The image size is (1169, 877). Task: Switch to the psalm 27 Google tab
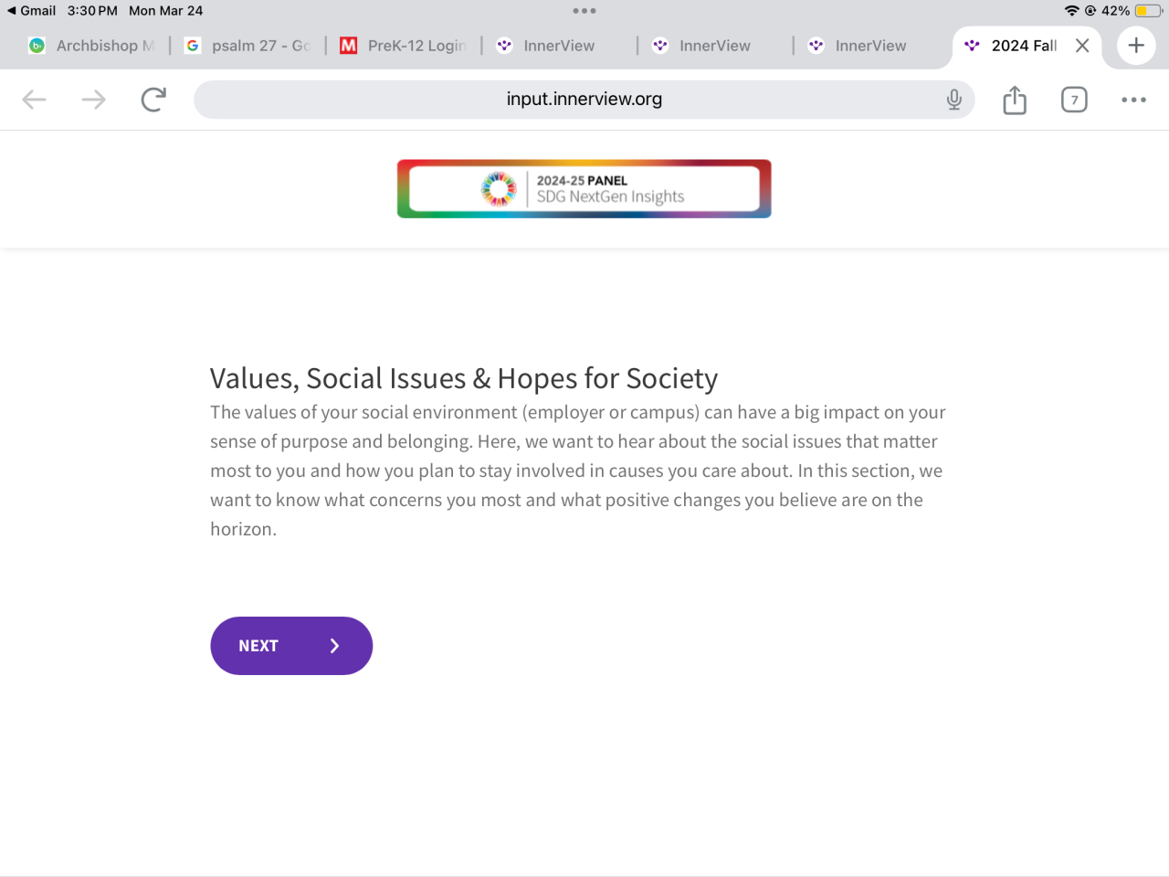pyautogui.click(x=248, y=46)
